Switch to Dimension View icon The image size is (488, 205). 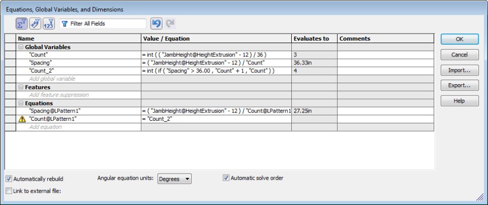(49, 24)
